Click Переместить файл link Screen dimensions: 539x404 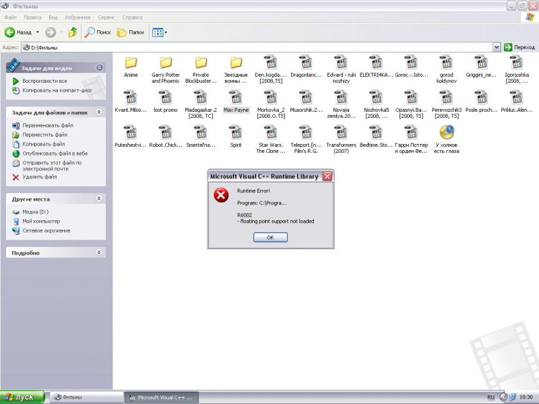click(44, 135)
